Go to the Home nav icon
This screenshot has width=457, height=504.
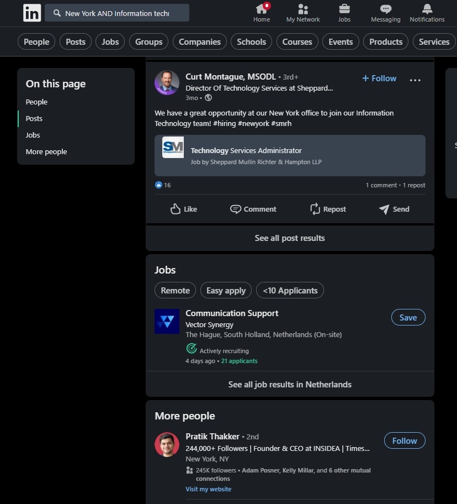pos(262,9)
